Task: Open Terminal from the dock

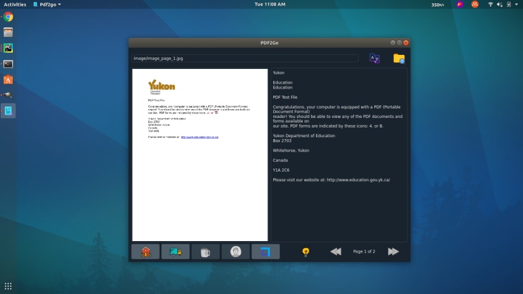Action: coord(8,64)
